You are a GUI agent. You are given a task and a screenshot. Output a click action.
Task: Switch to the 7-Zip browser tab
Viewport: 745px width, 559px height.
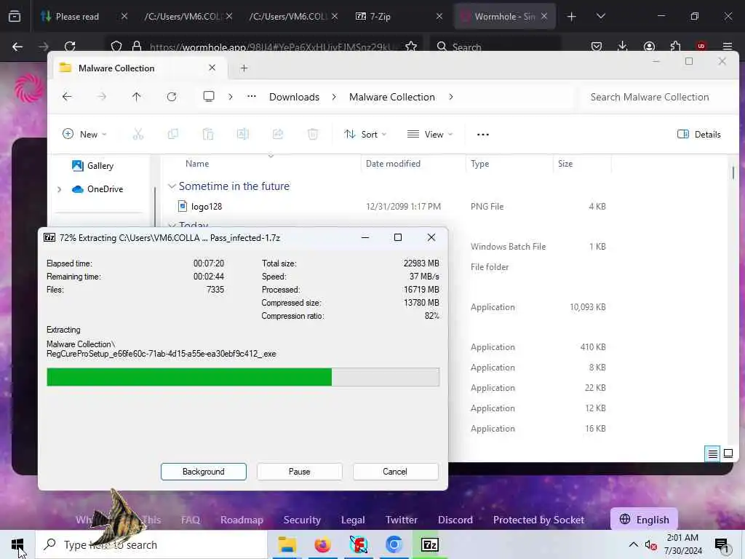click(373, 17)
